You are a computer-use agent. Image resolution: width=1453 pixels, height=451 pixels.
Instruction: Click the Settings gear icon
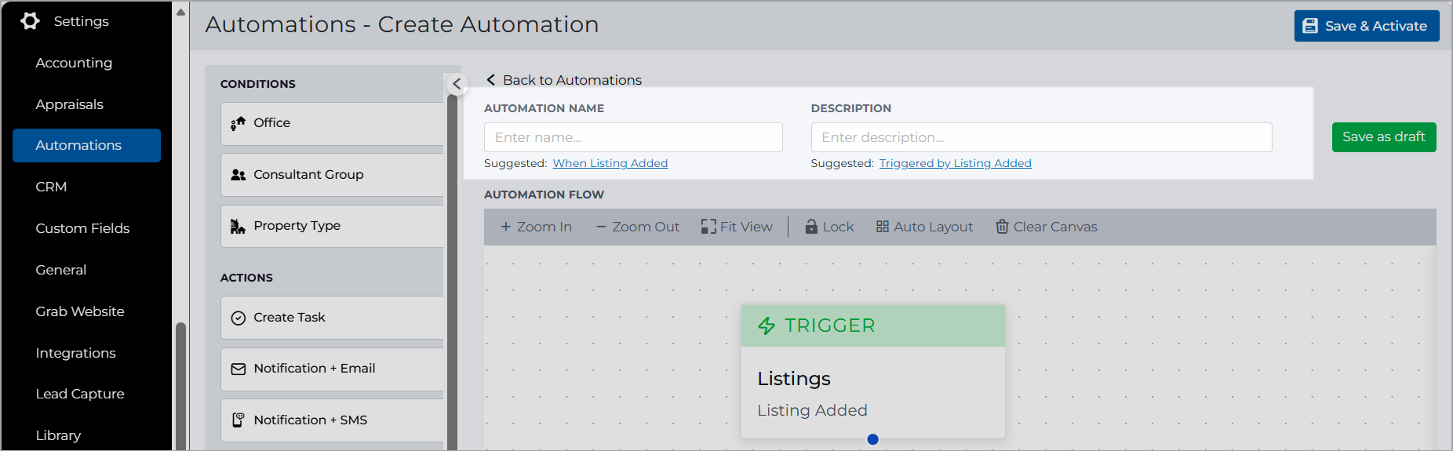[30, 21]
